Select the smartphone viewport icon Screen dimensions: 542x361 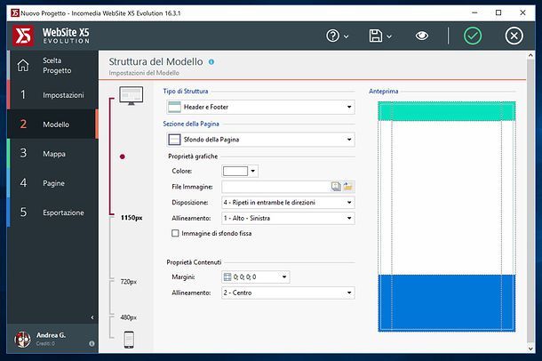pyautogui.click(x=129, y=340)
